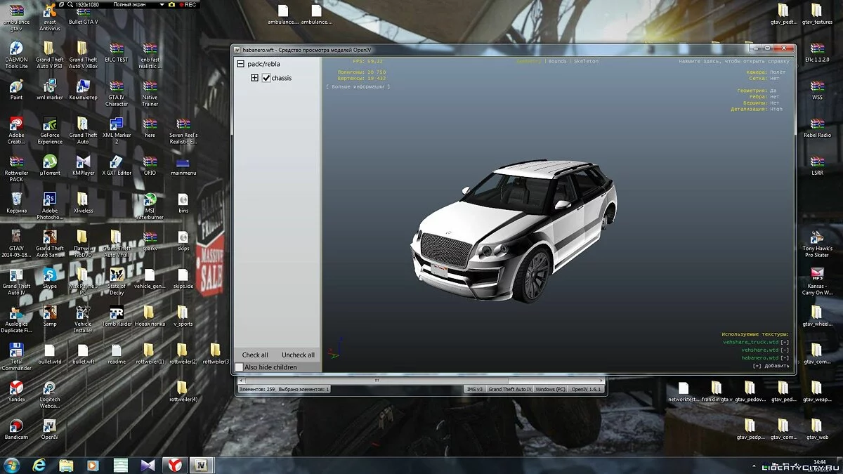843x474 pixels.
Task: Switch to the Bounds view tab
Action: tap(557, 61)
